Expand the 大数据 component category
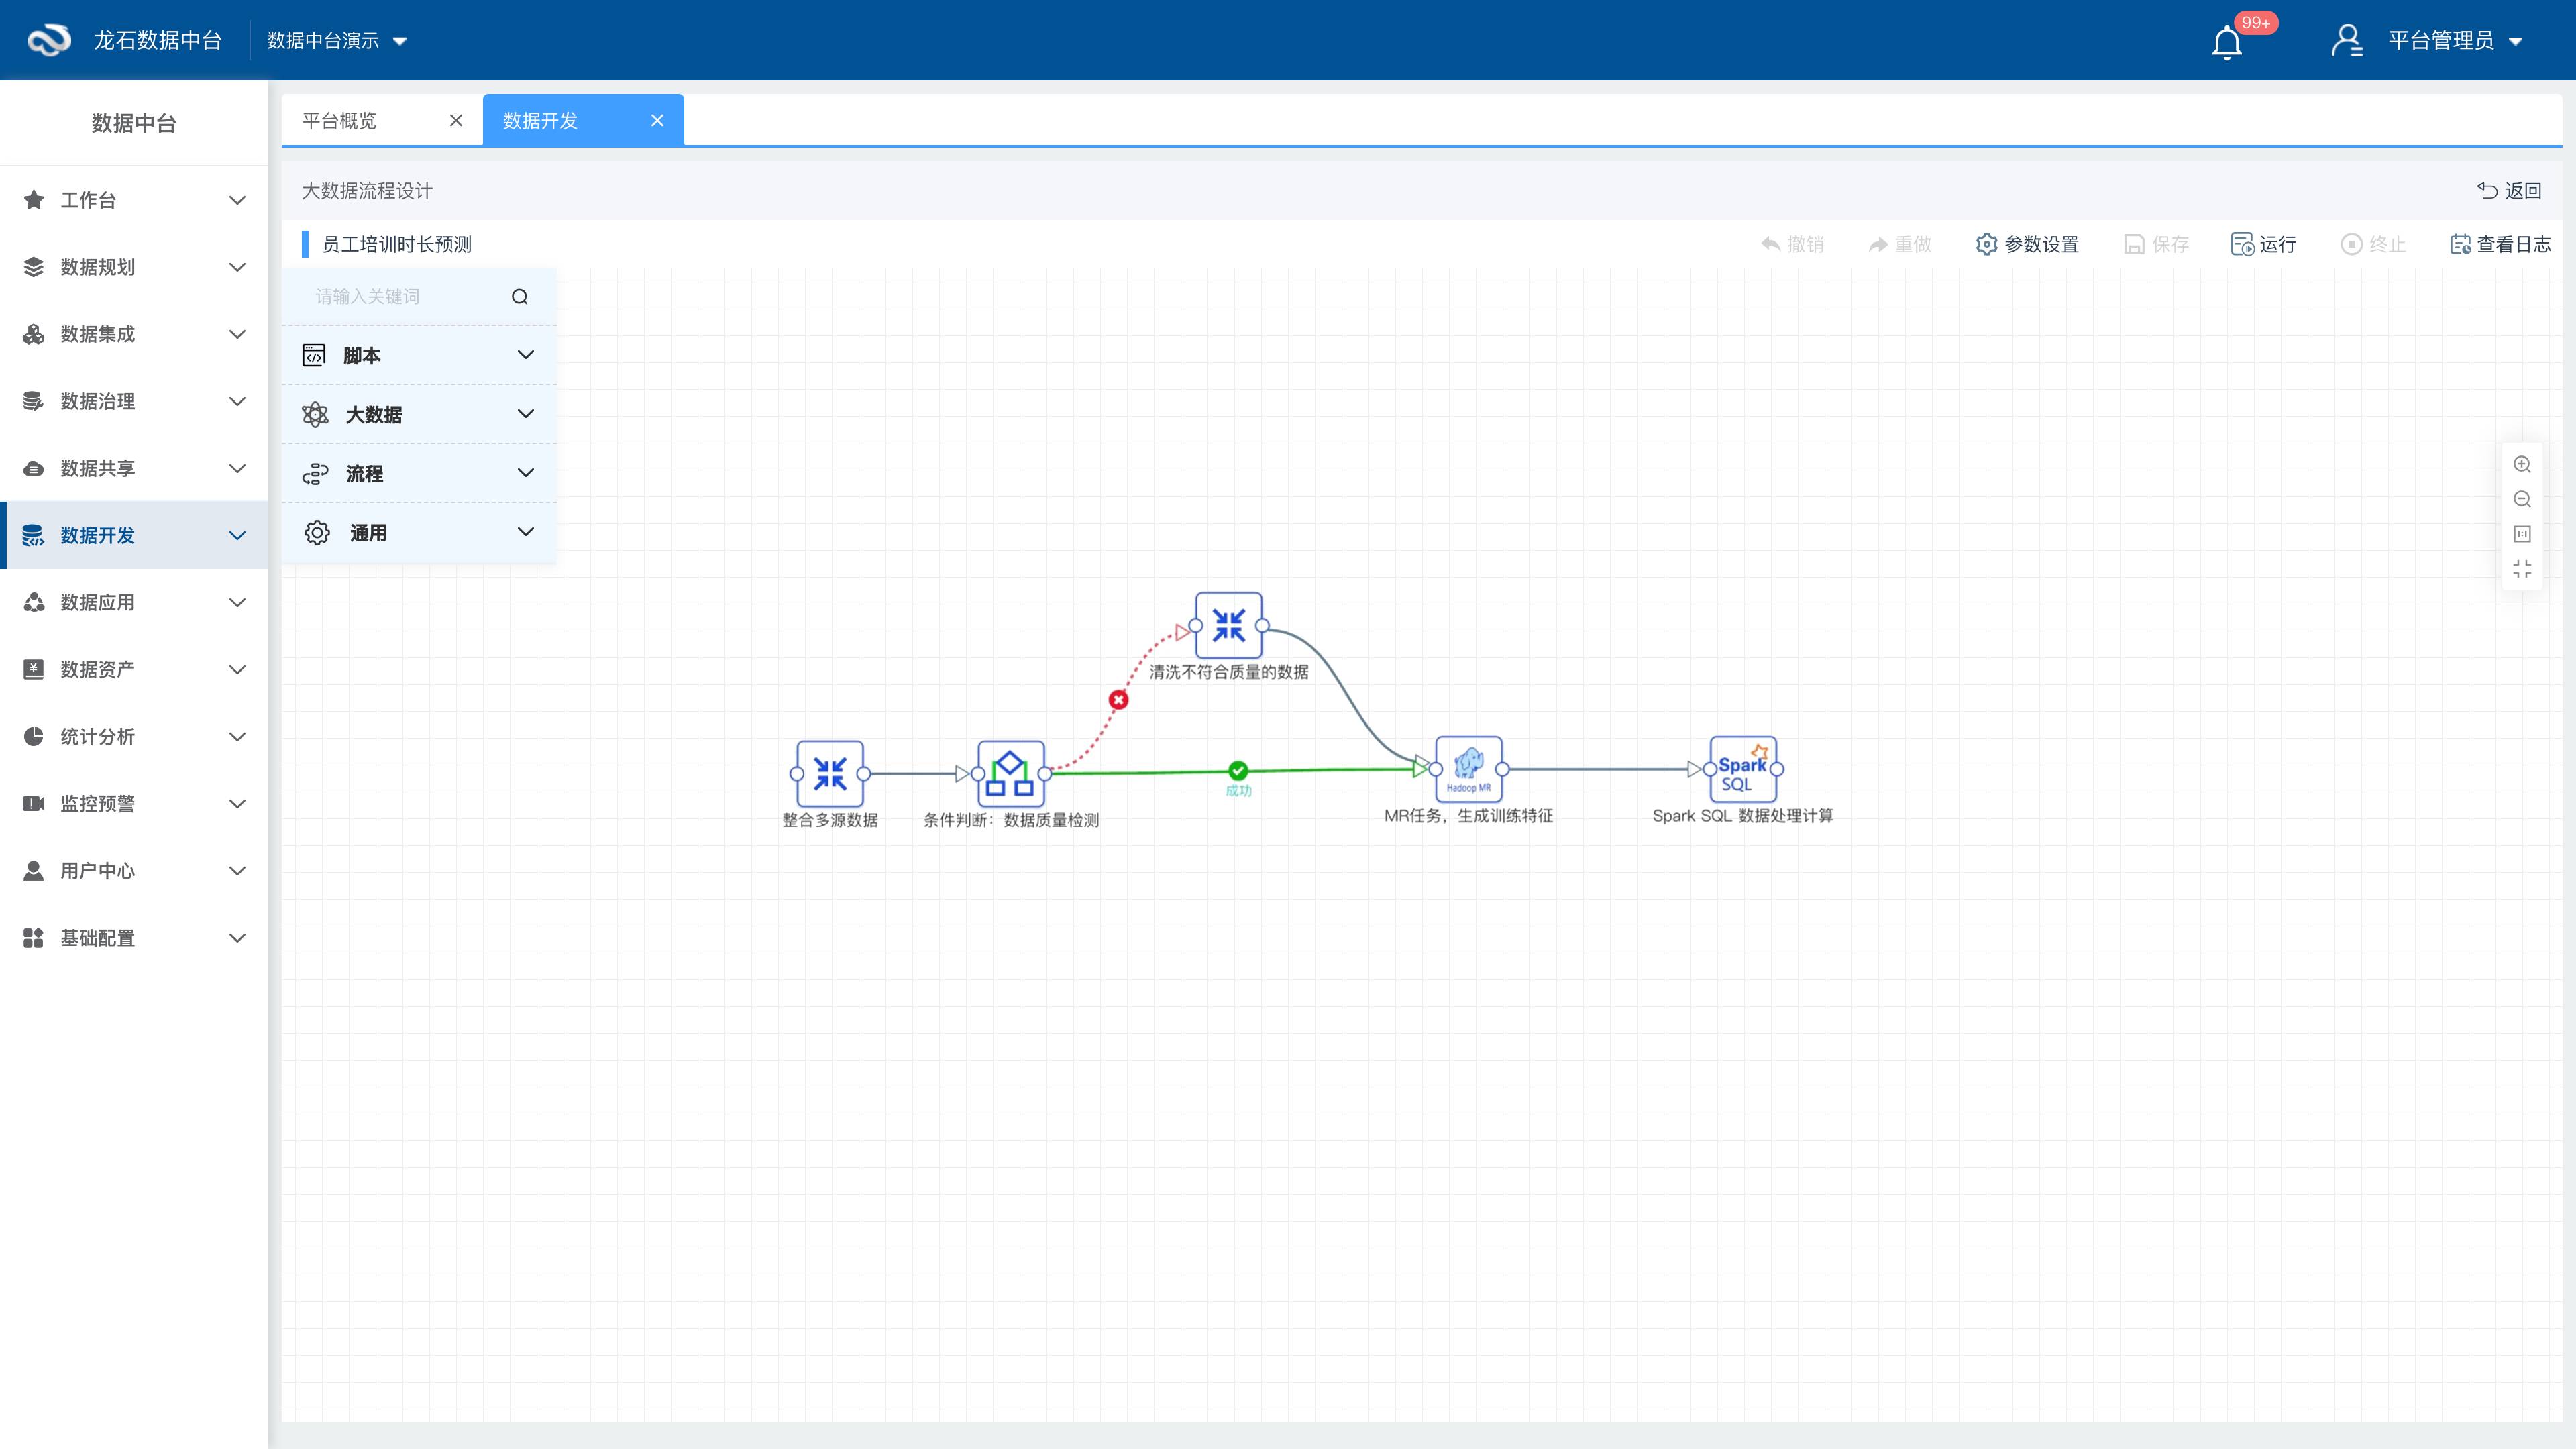The image size is (2576, 1449). point(419,414)
